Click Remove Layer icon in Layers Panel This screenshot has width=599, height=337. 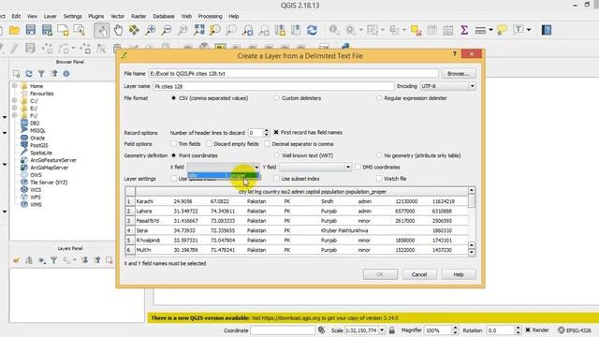[110, 260]
